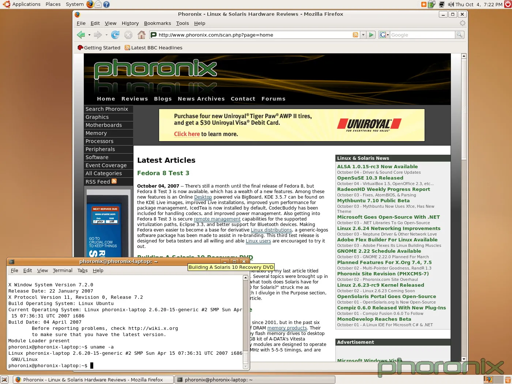Screen dimensions: 512x384
Task: Open the terminal's Terminal menu
Action: click(x=63, y=270)
